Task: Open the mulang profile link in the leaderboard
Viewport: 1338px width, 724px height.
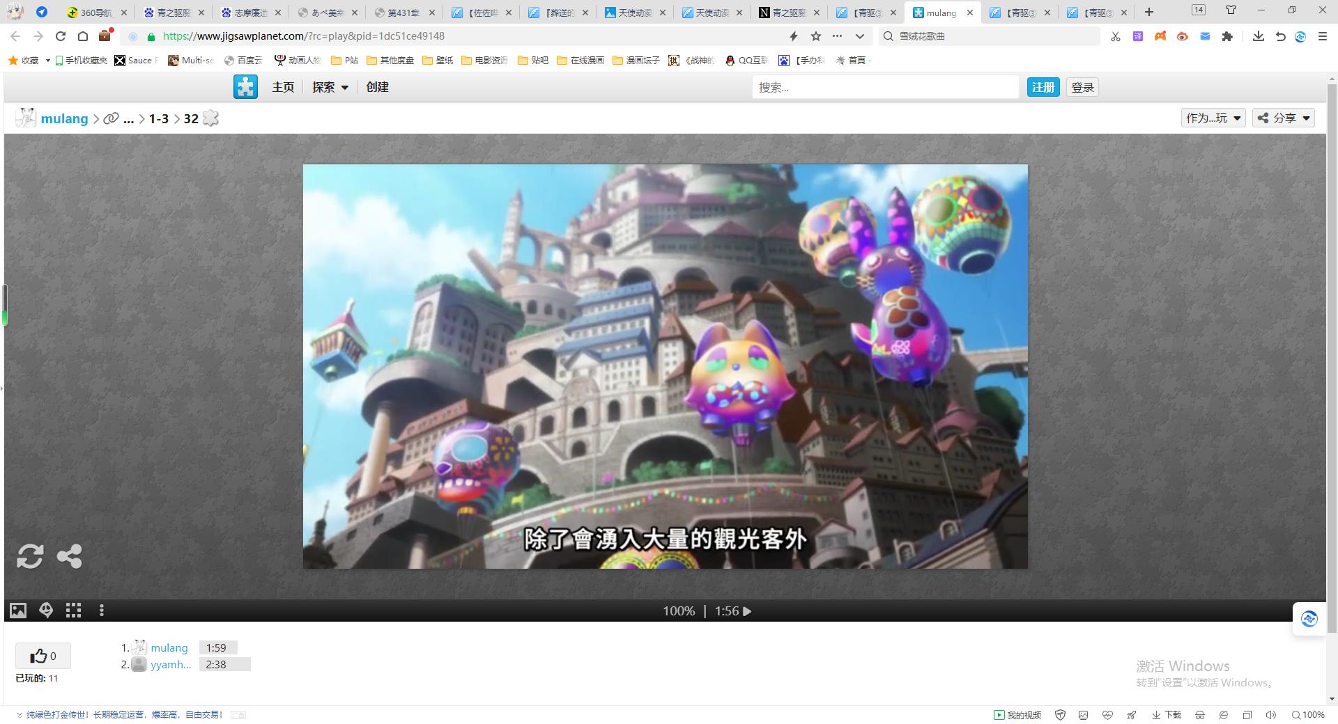Action: (x=169, y=647)
